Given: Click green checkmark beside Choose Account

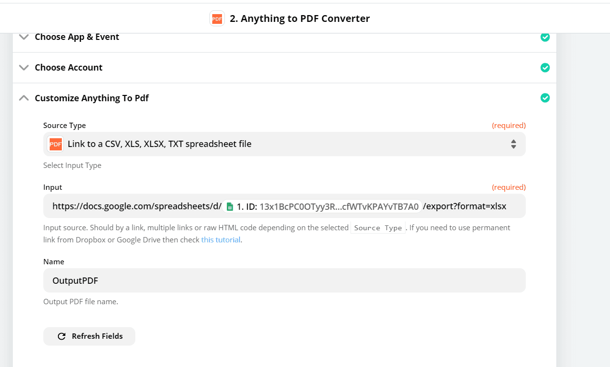Looking at the screenshot, I should click(545, 68).
